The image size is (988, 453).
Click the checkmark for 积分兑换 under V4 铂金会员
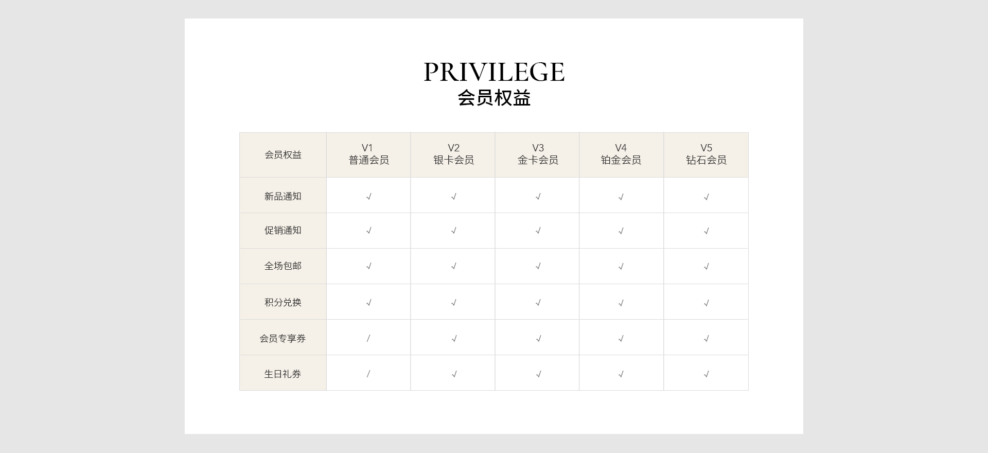[621, 303]
